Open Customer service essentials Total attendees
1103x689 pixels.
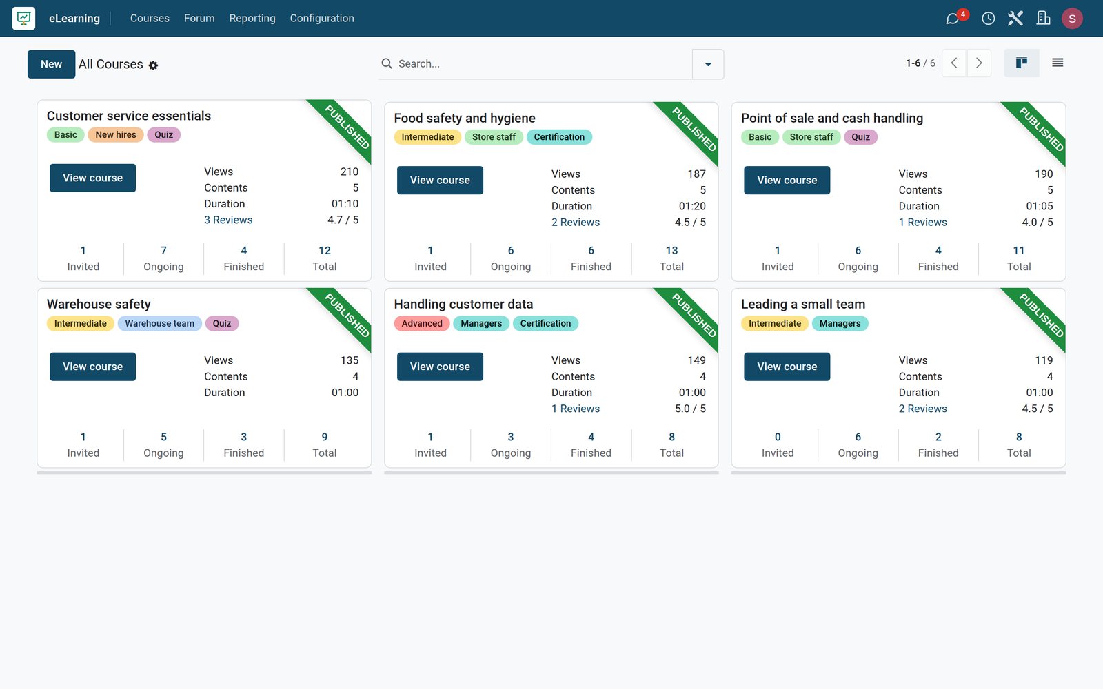point(325,258)
